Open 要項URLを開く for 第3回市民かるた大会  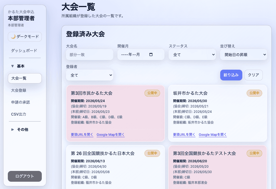[x=82, y=135]
